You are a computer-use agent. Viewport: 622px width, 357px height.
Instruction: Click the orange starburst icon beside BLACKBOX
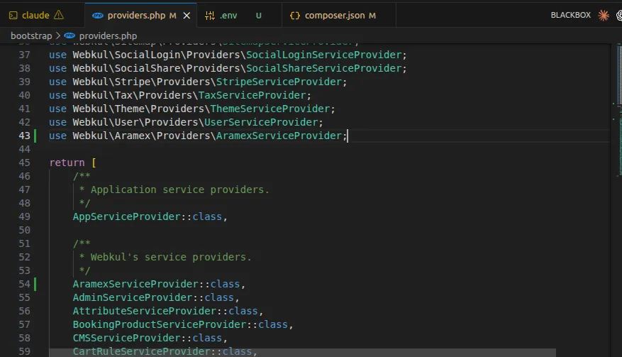click(x=604, y=15)
